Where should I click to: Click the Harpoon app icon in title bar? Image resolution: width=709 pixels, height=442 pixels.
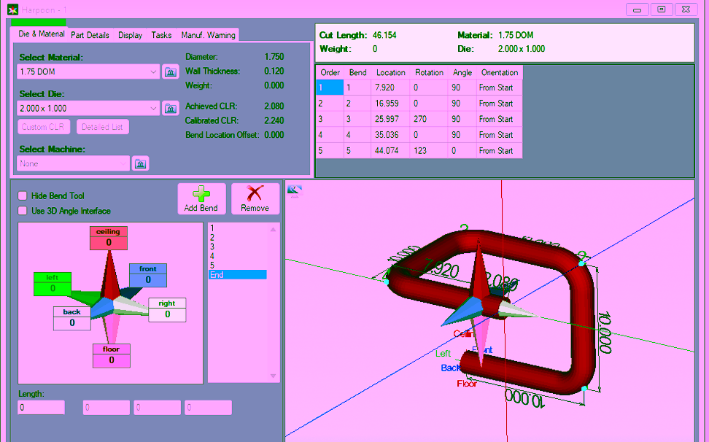pyautogui.click(x=12, y=9)
